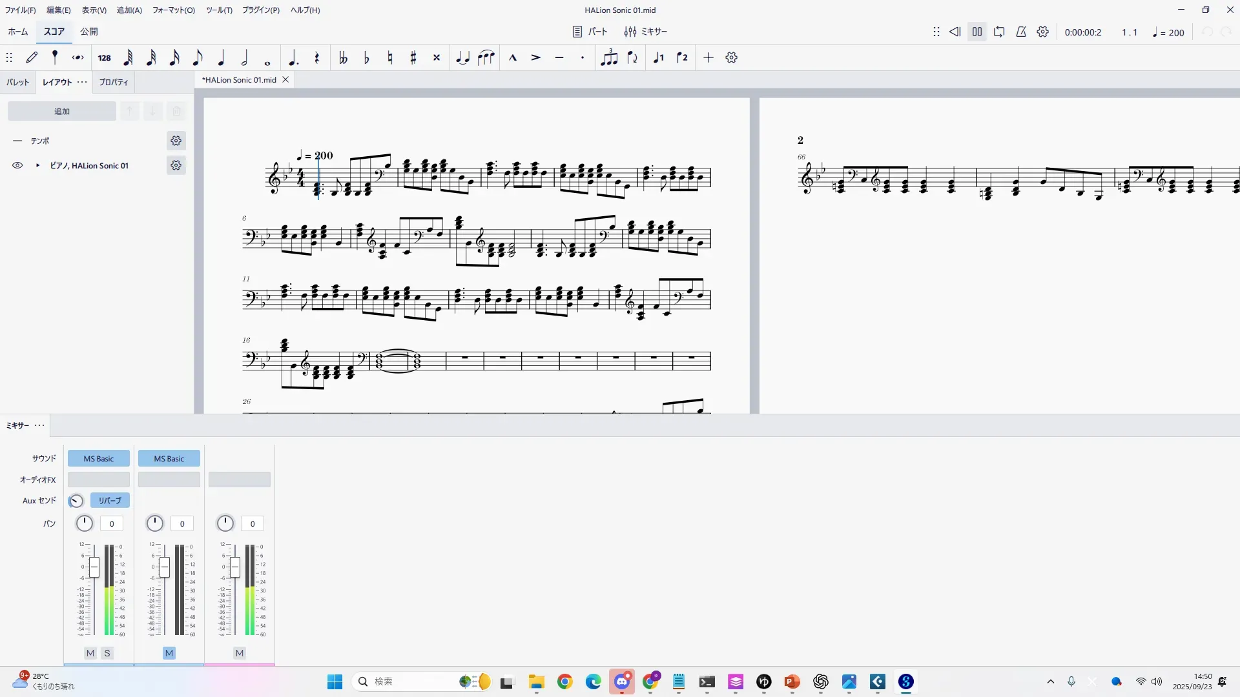
Task: Apply the sharp accidental
Action: [413, 57]
